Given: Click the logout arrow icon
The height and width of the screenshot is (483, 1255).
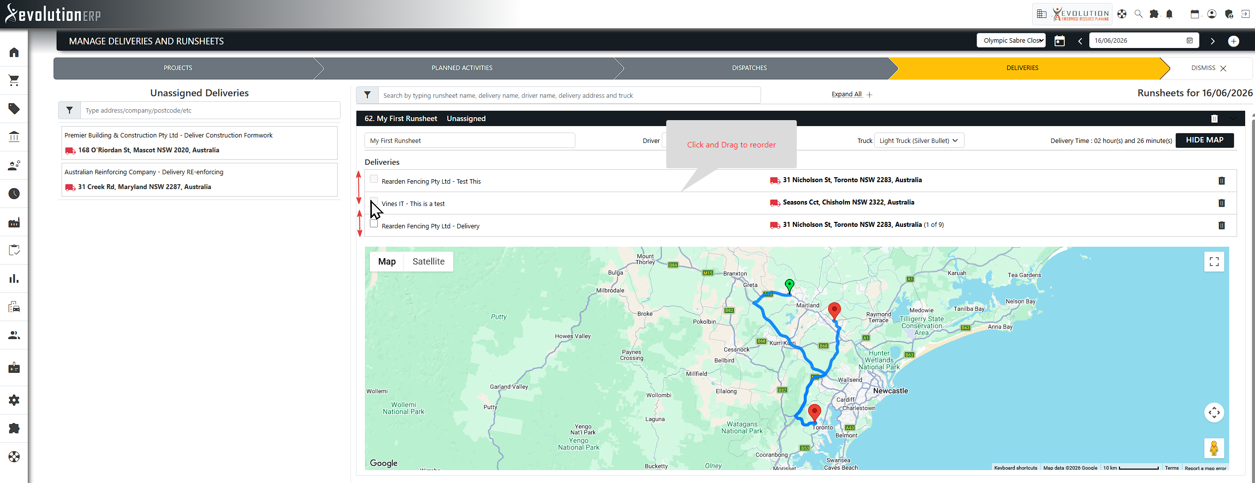Looking at the screenshot, I should pyautogui.click(x=1246, y=14).
